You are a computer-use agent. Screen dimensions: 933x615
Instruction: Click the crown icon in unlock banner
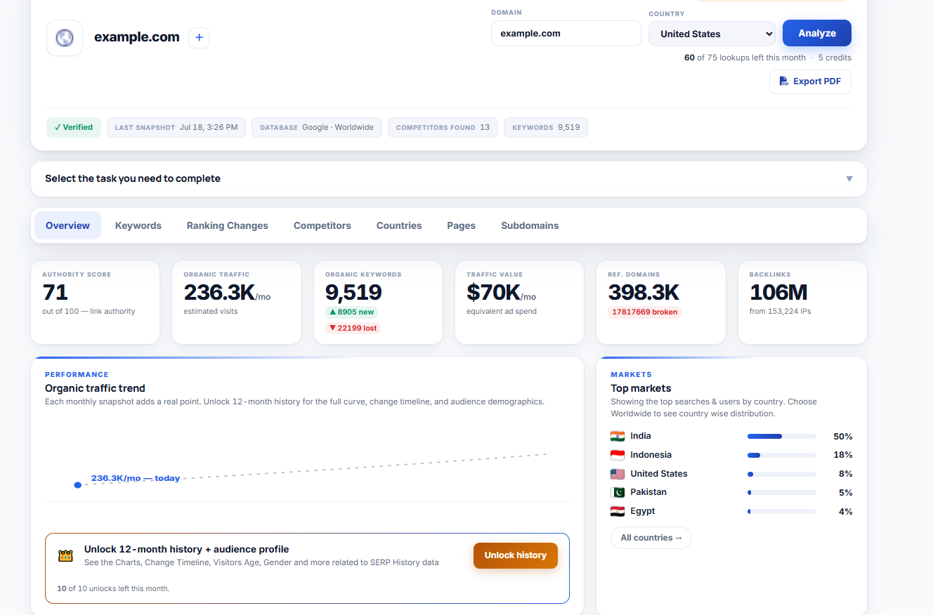coord(65,556)
